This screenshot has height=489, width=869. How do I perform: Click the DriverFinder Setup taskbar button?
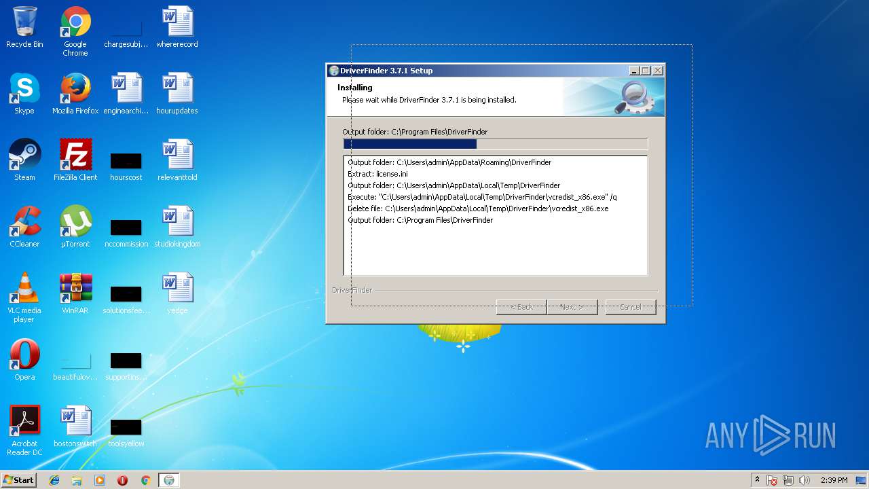[x=169, y=480]
